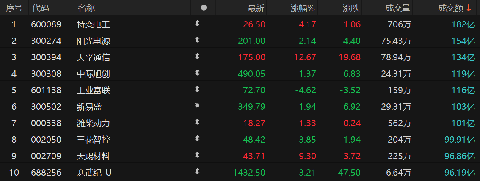Click the 涨跌 column header

point(352,8)
